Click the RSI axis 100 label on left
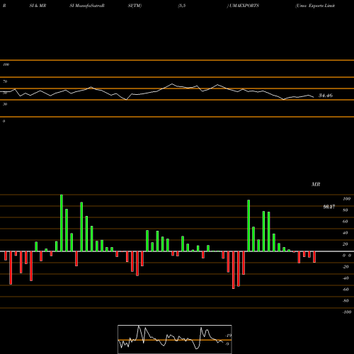Image resolution: width=354 pixels, height=354 pixels. click(x=6, y=64)
